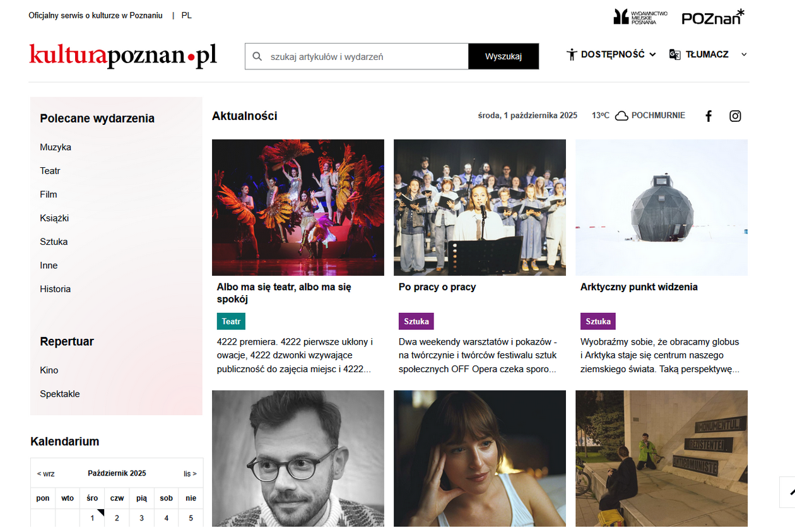Open the Instagram icon link
795x528 pixels.
coord(735,116)
